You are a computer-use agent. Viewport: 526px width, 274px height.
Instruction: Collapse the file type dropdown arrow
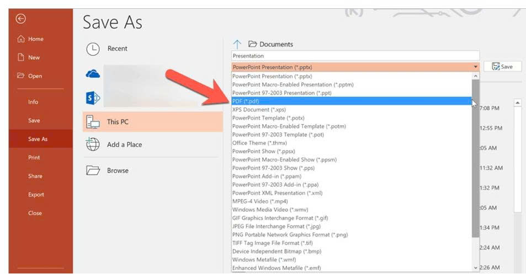tap(475, 67)
